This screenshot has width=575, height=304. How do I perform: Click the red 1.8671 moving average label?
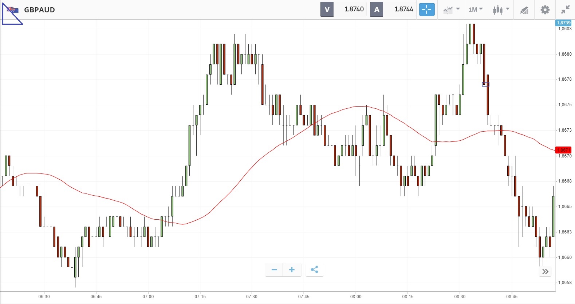pyautogui.click(x=563, y=150)
